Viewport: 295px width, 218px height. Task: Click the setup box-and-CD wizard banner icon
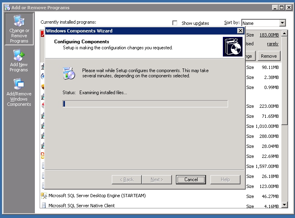(x=232, y=46)
